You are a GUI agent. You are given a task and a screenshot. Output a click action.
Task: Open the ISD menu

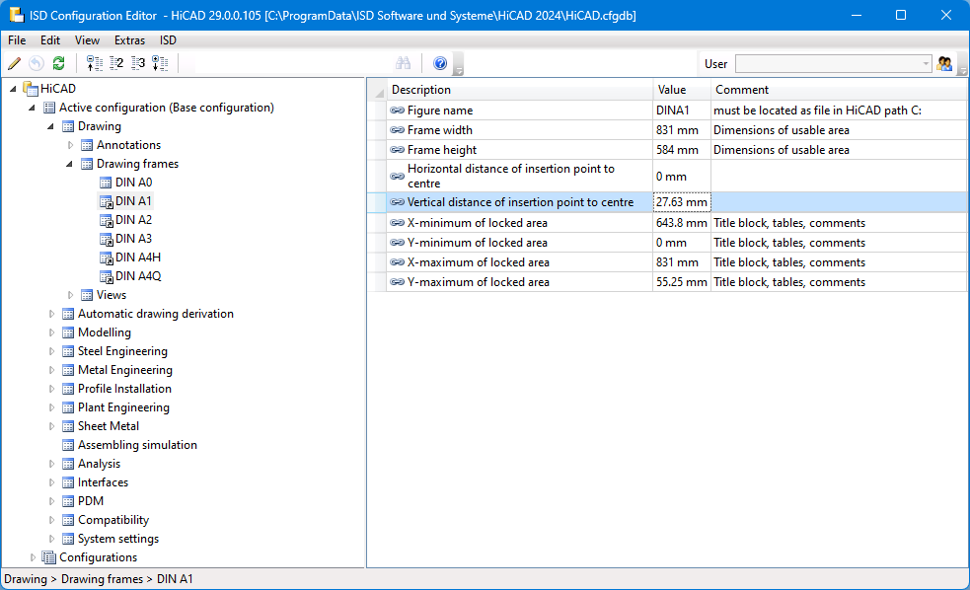click(169, 40)
